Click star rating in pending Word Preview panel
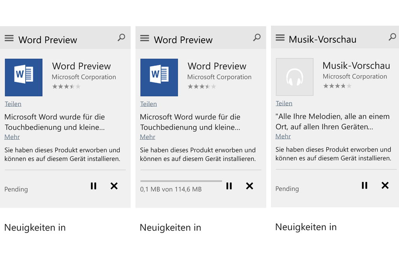The width and height of the screenshot is (399, 273). tap(66, 86)
